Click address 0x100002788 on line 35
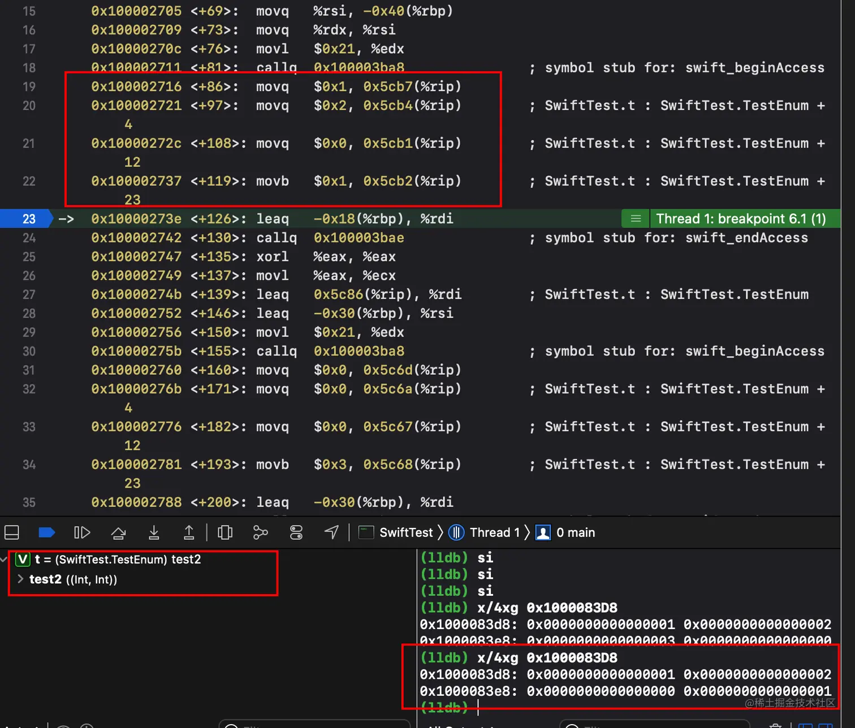This screenshot has height=728, width=855. [x=136, y=502]
